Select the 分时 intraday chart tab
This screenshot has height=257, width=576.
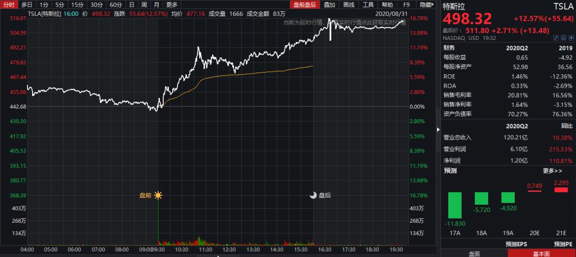[9, 4]
